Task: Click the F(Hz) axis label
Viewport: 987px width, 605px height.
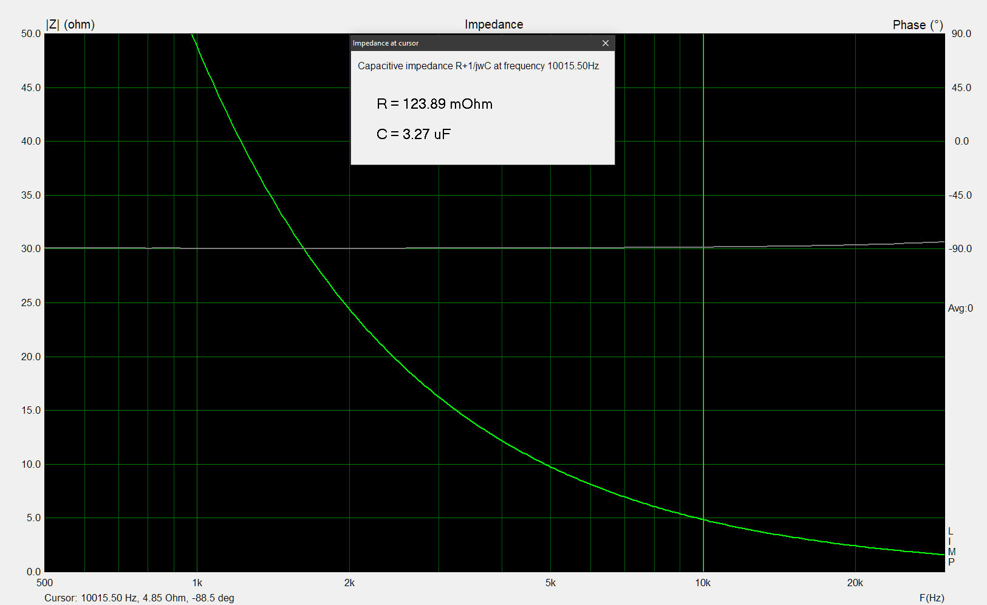Action: click(x=931, y=598)
